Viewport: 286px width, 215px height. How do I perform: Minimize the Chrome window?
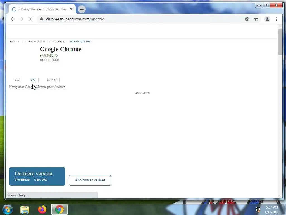(x=259, y=5)
